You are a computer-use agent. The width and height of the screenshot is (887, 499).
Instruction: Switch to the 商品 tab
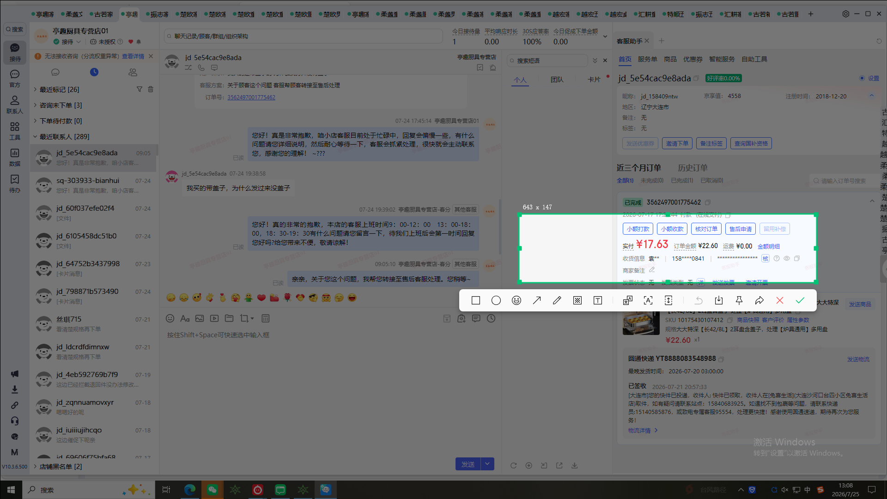pos(670,59)
